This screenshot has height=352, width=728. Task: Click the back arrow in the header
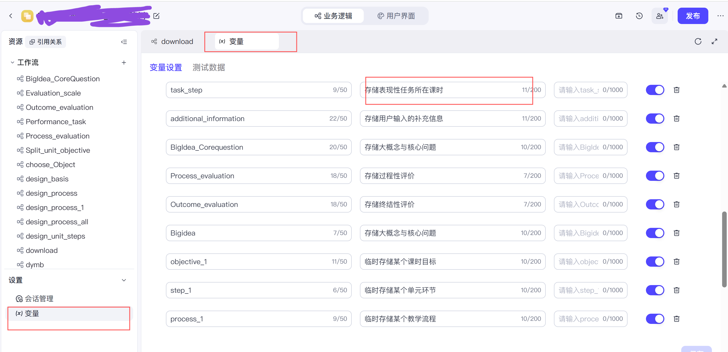[x=11, y=16]
